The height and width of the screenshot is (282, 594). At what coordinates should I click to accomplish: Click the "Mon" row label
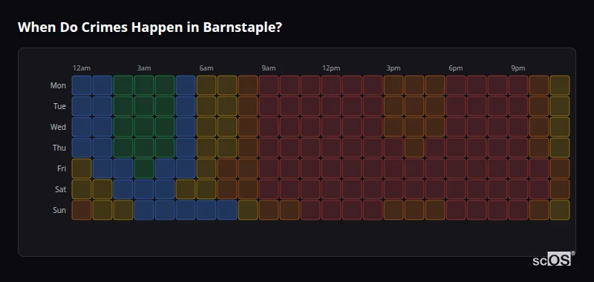pos(58,85)
